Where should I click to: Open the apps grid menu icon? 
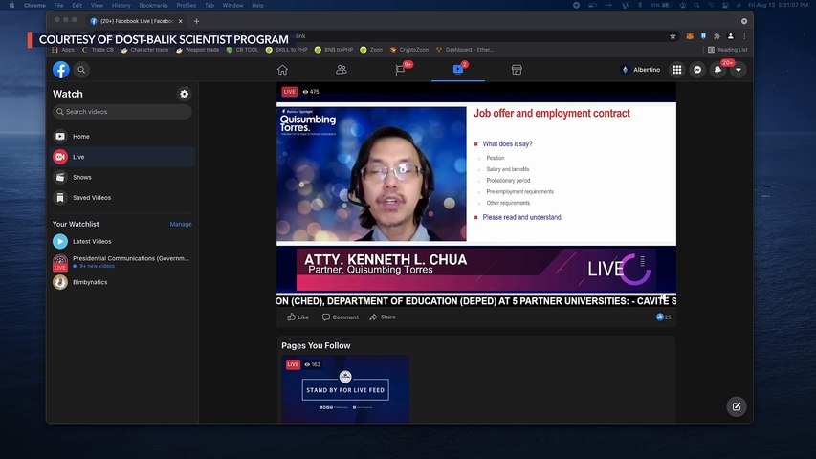pyautogui.click(x=677, y=70)
